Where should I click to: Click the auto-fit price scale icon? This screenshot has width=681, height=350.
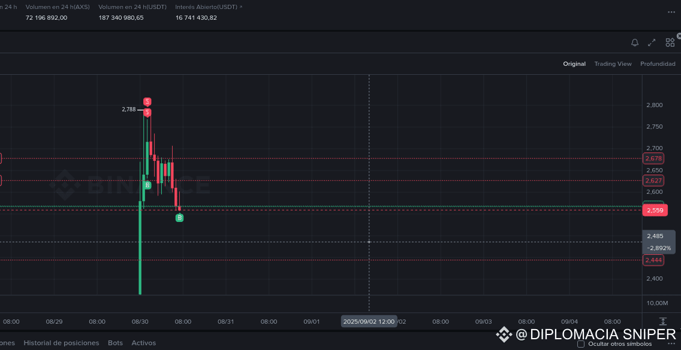[663, 321]
